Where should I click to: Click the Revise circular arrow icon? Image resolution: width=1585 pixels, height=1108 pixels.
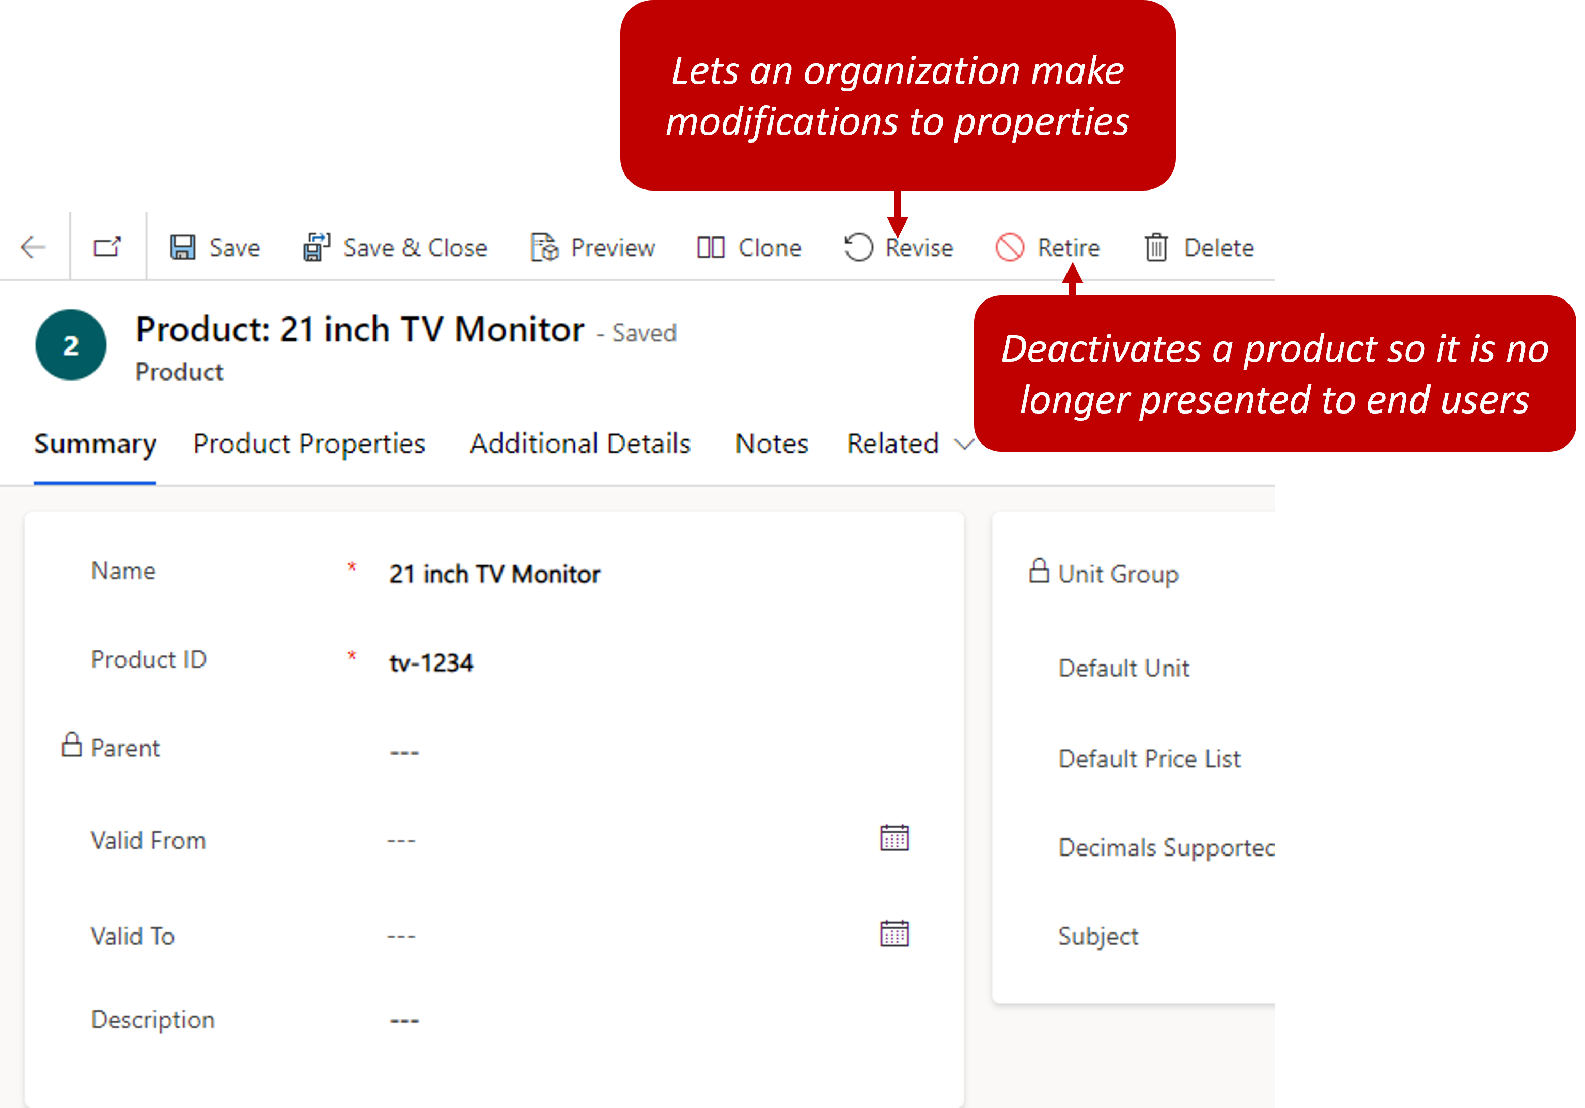point(859,247)
